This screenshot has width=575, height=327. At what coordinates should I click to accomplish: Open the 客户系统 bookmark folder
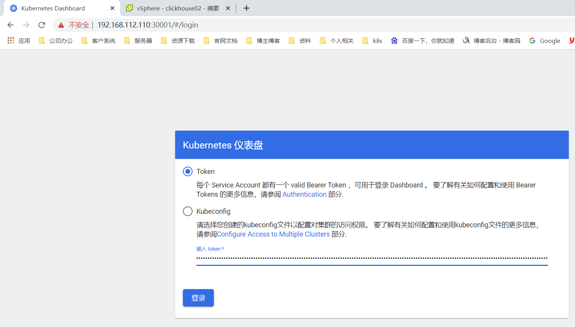(98, 41)
